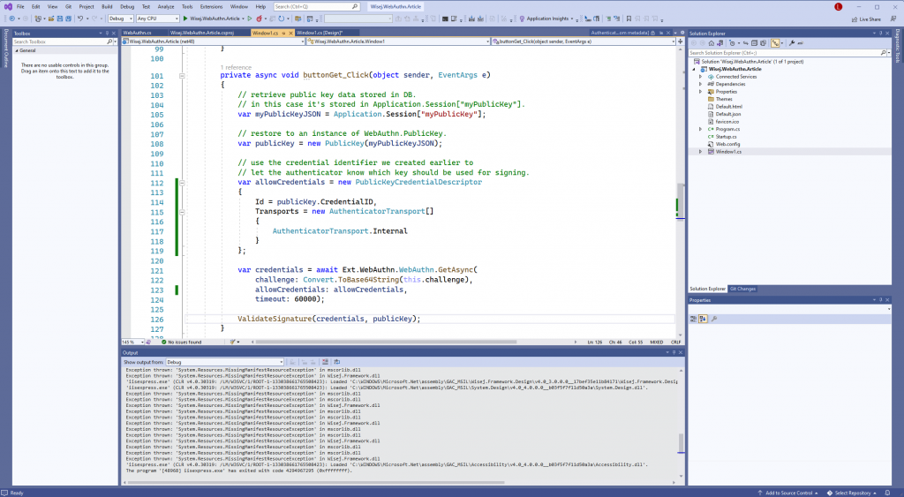Toggle auto-hide pin on Solution Explorer panel
This screenshot has height=497, width=904.
pos(880,33)
